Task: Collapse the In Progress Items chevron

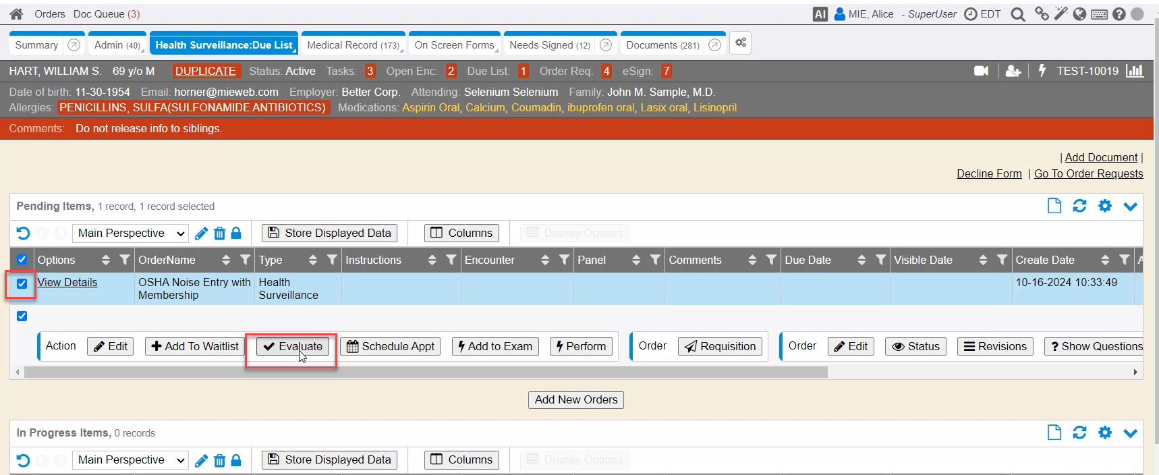Action: [1130, 433]
